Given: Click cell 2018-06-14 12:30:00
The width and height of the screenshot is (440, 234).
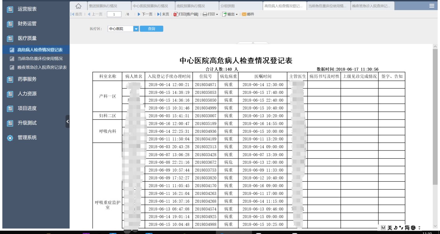Looking at the screenshot, I should 263,85.
